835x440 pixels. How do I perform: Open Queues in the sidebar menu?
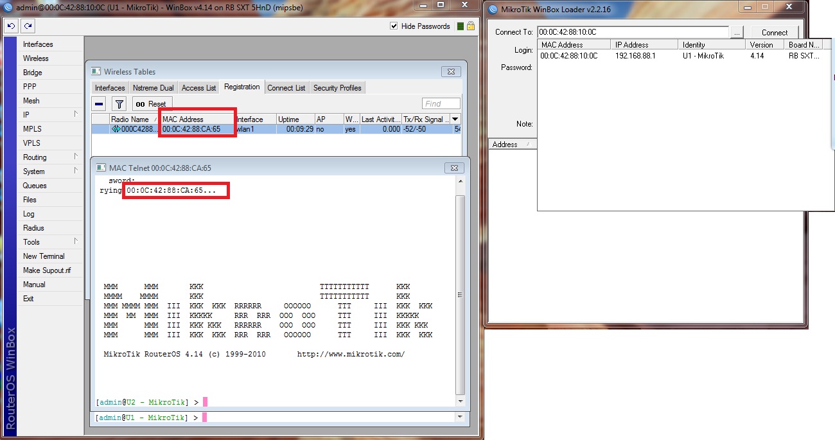tap(50, 186)
